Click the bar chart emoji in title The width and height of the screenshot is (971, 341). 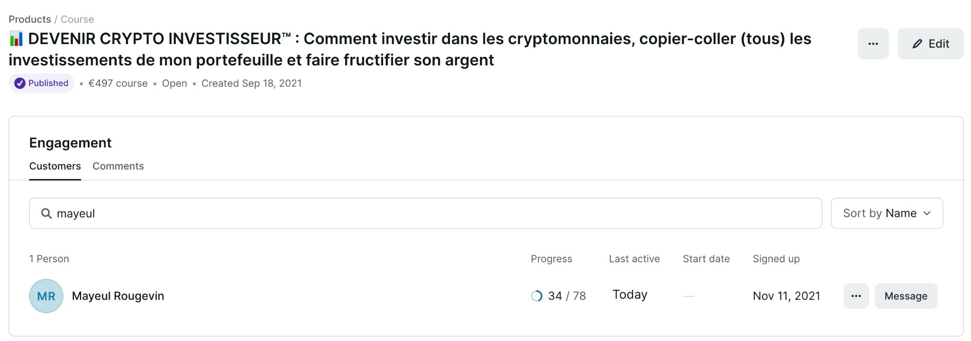coord(16,39)
